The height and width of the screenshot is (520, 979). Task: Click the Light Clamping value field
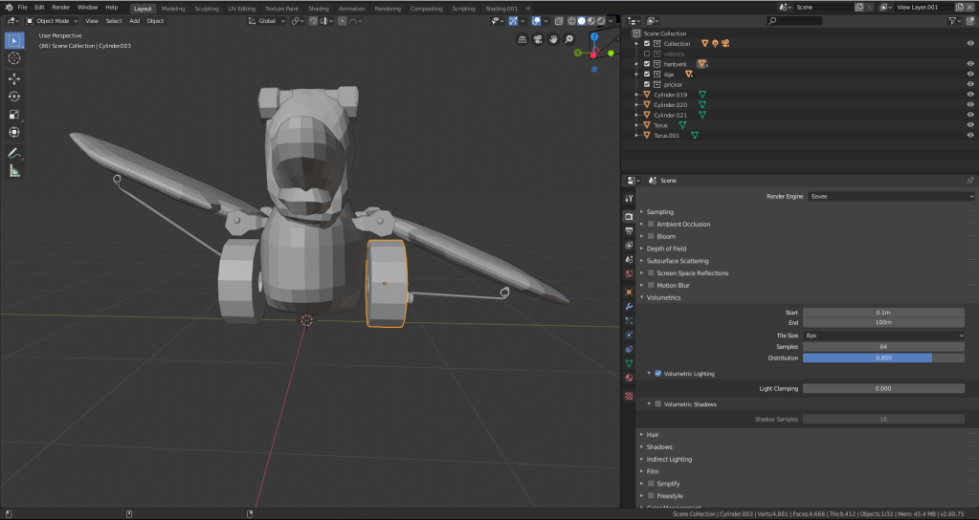882,388
